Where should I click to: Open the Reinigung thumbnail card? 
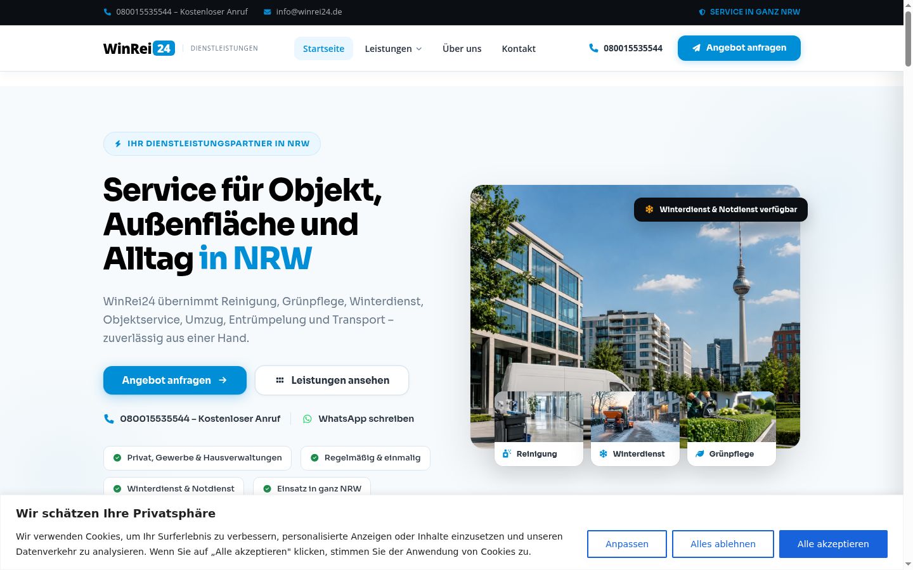point(539,429)
